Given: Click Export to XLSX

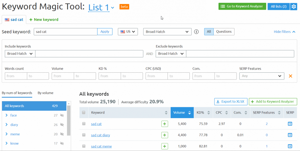Looking at the screenshot, I should pos(231,102).
